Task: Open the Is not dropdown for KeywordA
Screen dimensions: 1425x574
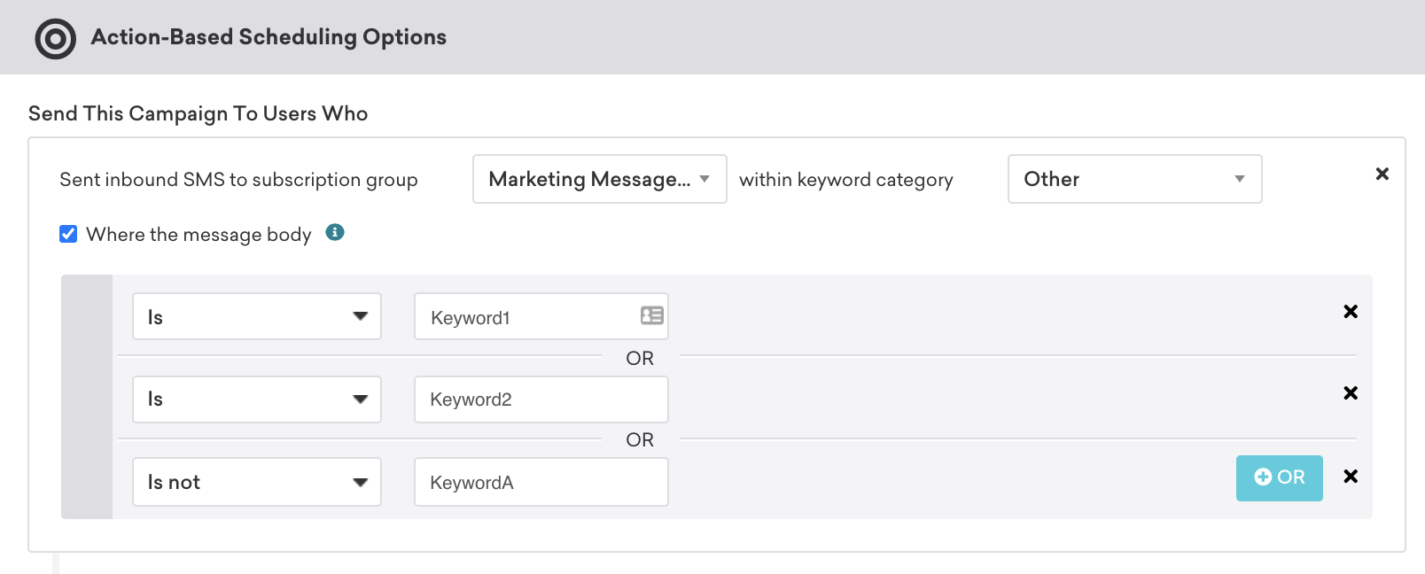Action: point(257,482)
